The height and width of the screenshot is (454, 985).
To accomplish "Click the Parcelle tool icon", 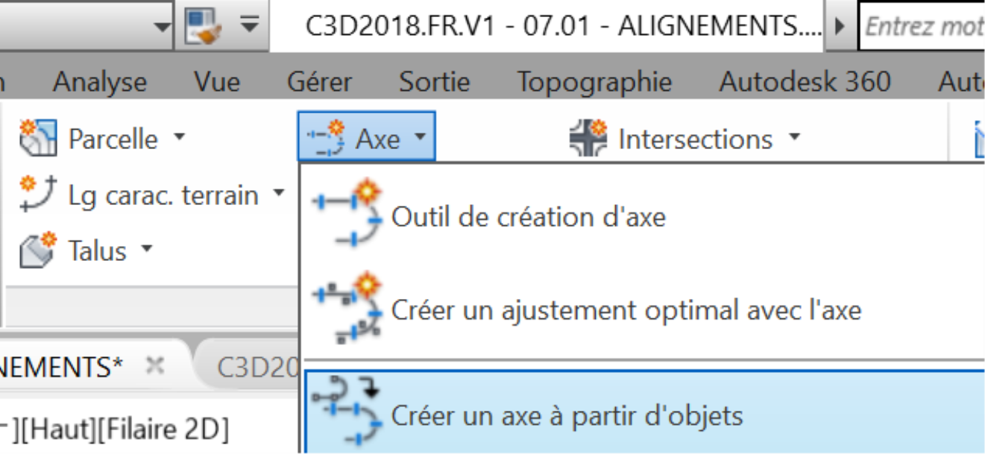I will pos(38,138).
